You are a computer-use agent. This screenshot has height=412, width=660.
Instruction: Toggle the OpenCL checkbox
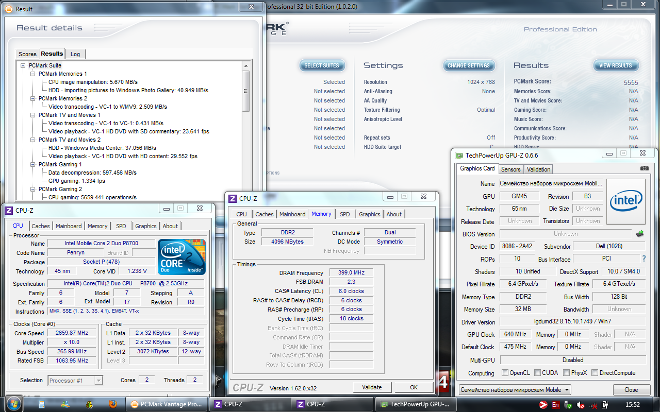(505, 372)
